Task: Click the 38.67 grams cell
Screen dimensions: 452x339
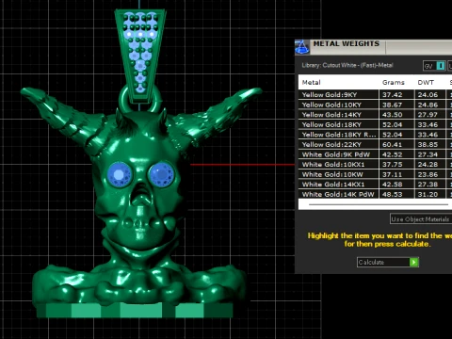Action: [396, 105]
